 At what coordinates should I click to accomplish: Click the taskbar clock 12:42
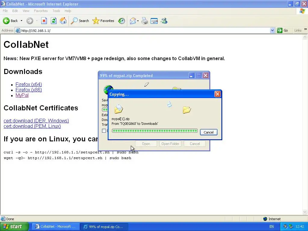coord(300,226)
